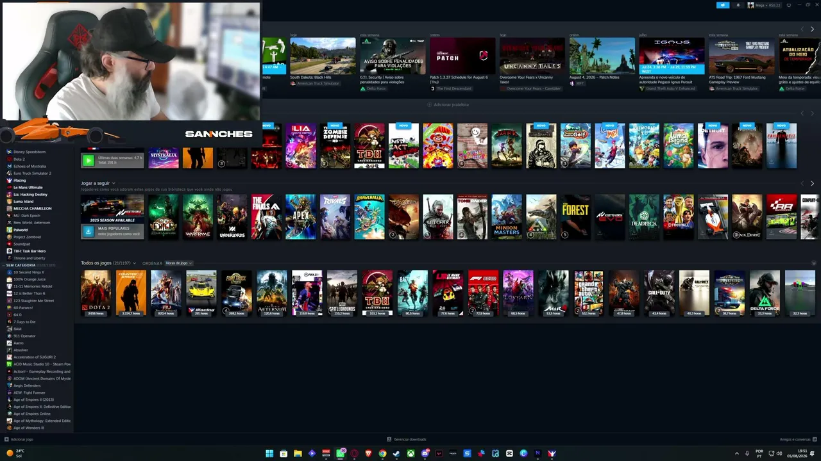Open the Windows Start menu

coord(269,453)
